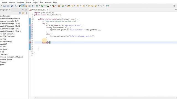Select the Java Files project
Viewport: 177px width, 99px height.
(3, 39)
